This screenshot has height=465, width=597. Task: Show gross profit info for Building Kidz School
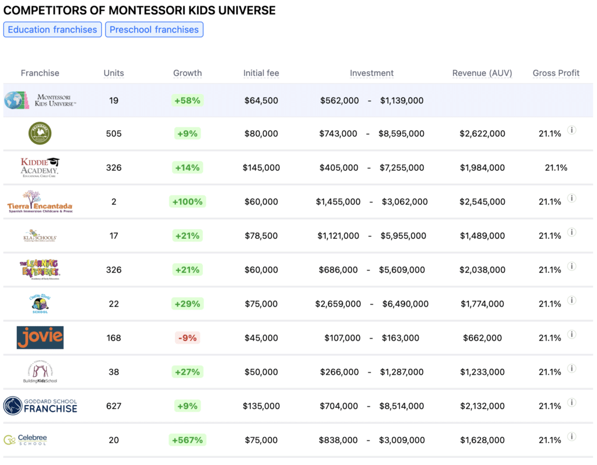coord(571,368)
